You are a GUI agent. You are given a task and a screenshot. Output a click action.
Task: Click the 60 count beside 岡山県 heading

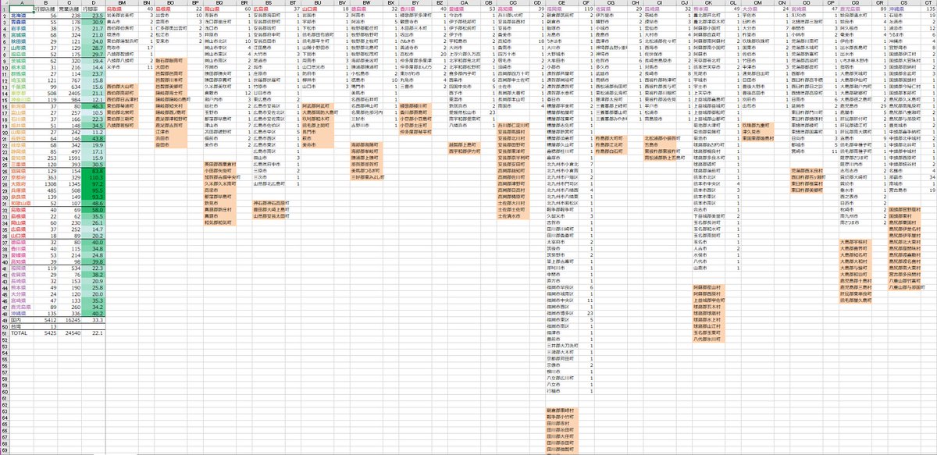[x=244, y=9]
